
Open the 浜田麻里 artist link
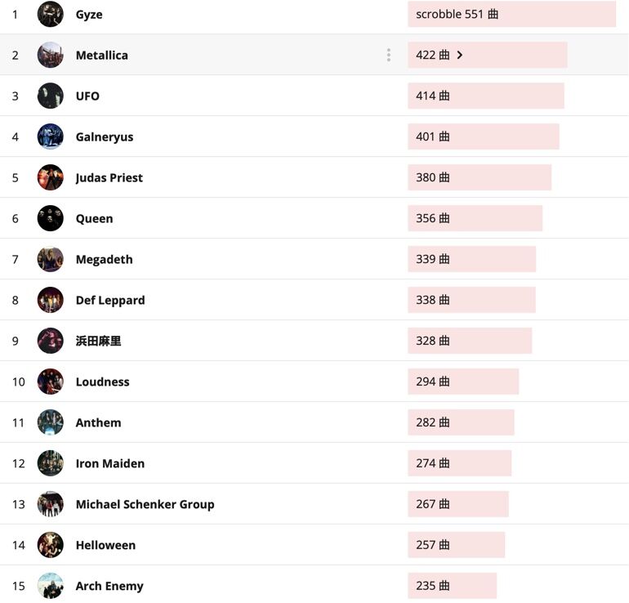pyautogui.click(x=98, y=341)
